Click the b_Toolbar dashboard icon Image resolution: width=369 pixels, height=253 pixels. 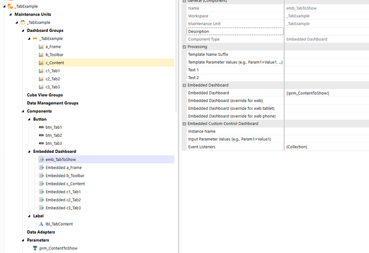41,54
